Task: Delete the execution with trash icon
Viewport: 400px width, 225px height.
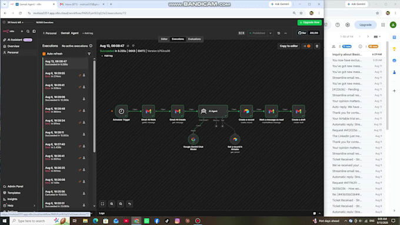Action: 317,46
